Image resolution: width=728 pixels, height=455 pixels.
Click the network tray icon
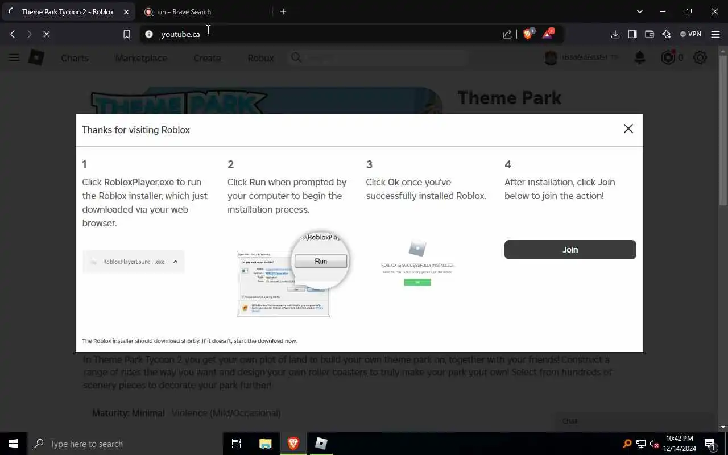click(x=641, y=444)
